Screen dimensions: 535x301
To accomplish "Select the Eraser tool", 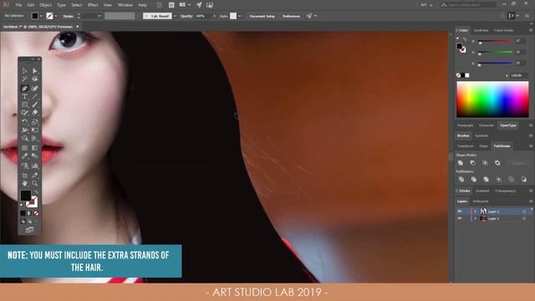I will [35, 113].
